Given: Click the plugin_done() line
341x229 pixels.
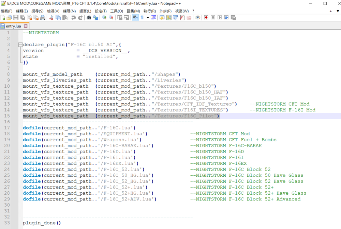Looking at the screenshot, I should [x=42, y=223].
